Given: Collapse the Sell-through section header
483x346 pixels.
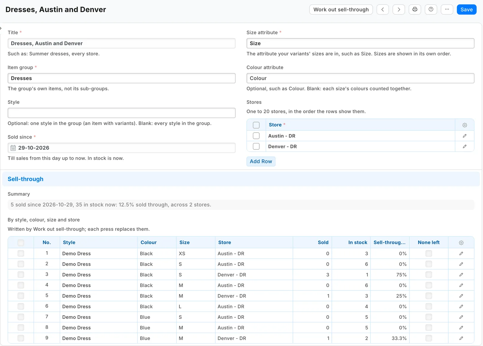Looking at the screenshot, I should [241, 179].
